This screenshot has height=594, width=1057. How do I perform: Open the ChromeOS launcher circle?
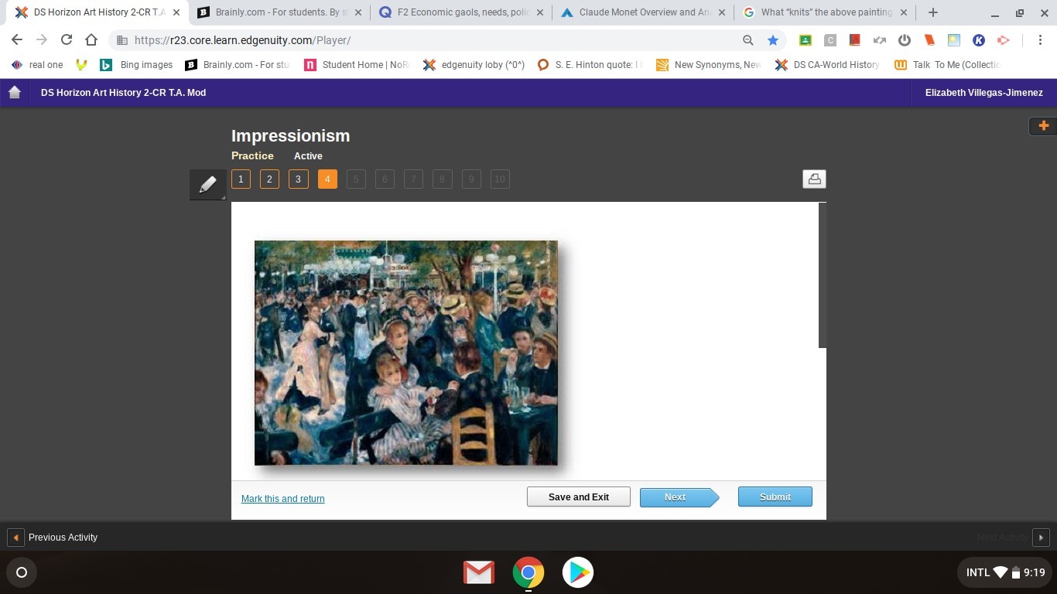point(22,572)
